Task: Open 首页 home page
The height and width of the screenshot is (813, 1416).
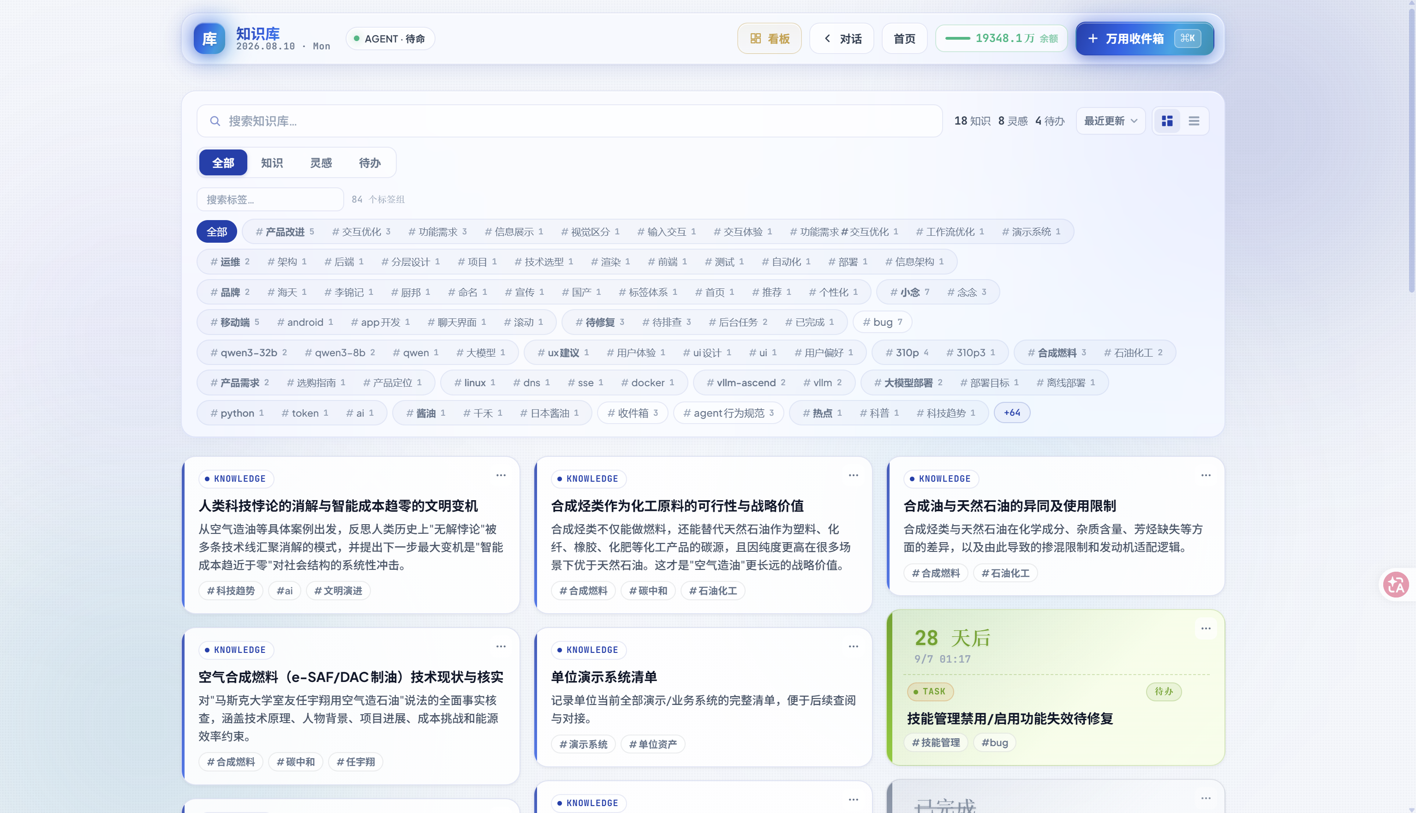Action: coord(904,39)
